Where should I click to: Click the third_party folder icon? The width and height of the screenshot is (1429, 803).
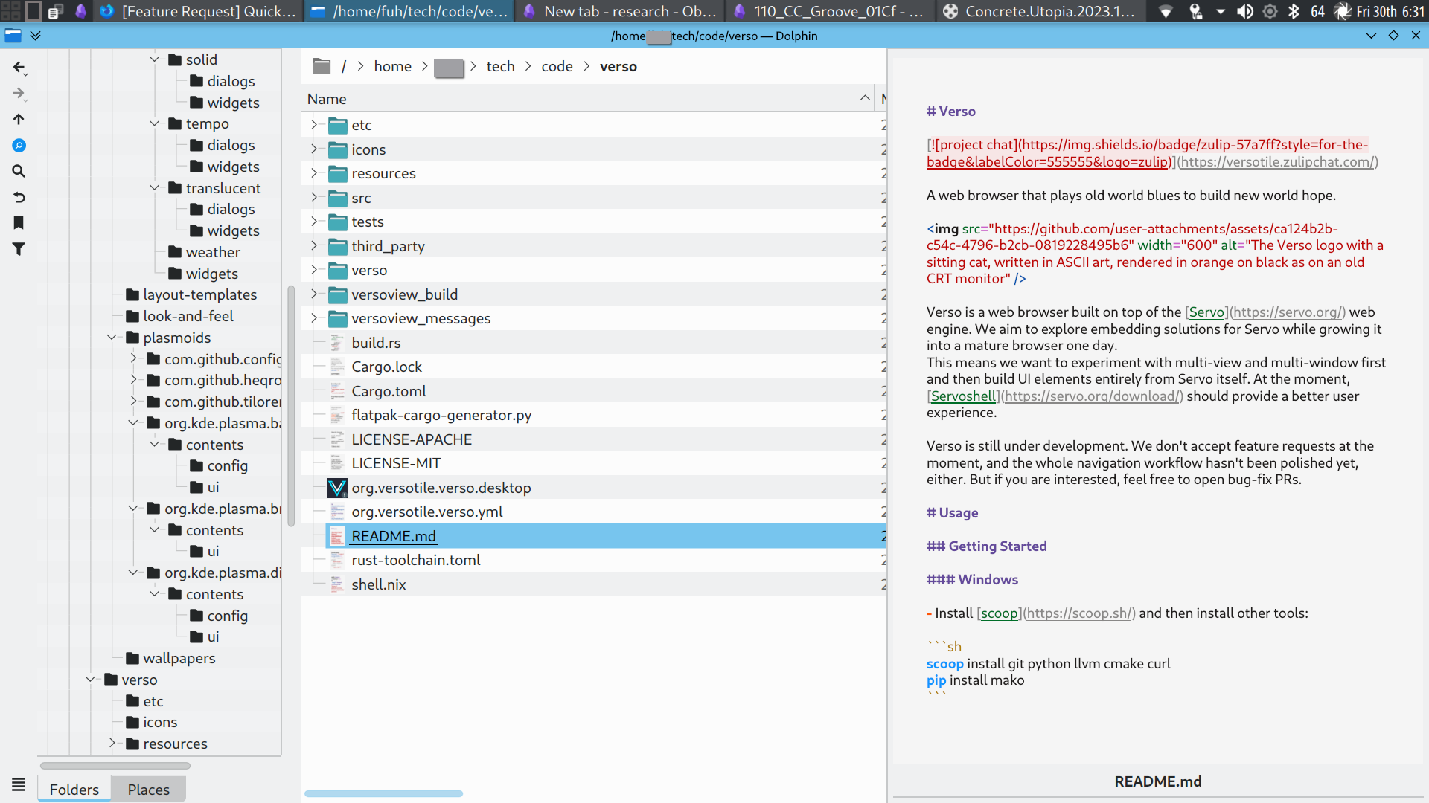(337, 246)
